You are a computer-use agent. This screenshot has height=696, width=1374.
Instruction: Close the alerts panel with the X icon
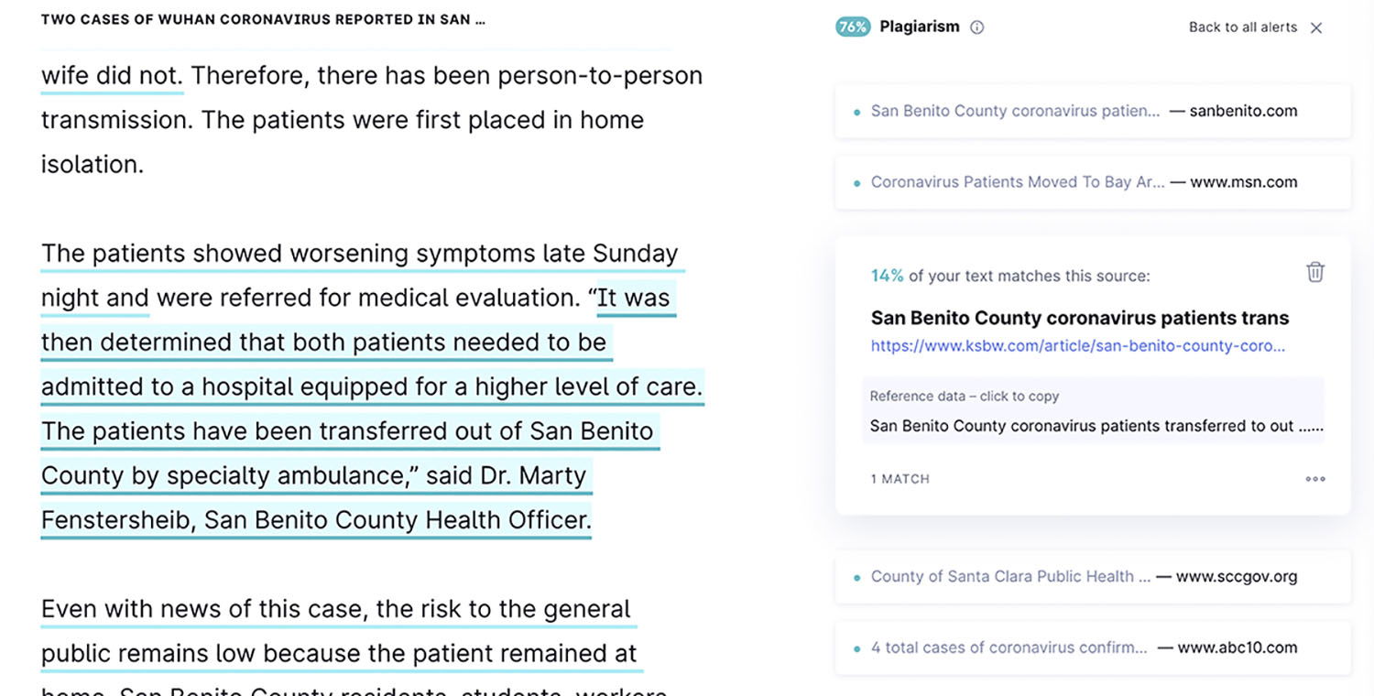pos(1316,27)
